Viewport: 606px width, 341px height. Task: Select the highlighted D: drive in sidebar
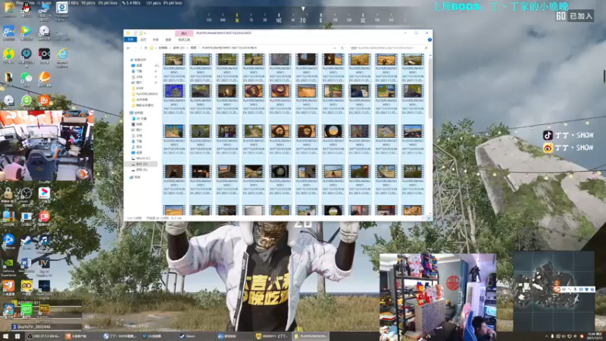pos(141,164)
